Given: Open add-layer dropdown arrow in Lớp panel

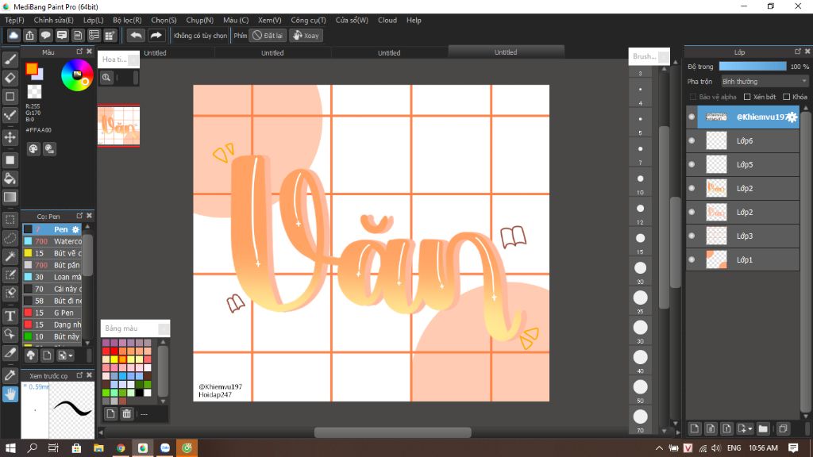Looking at the screenshot, I should tap(750, 429).
